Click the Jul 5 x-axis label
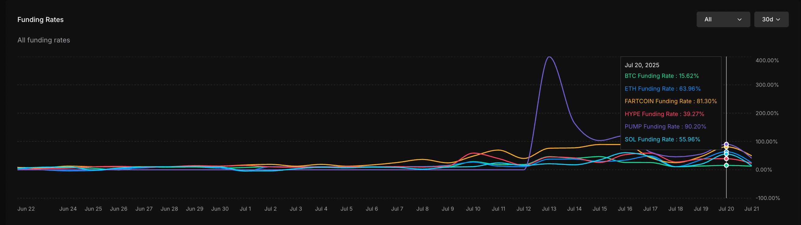 point(346,209)
